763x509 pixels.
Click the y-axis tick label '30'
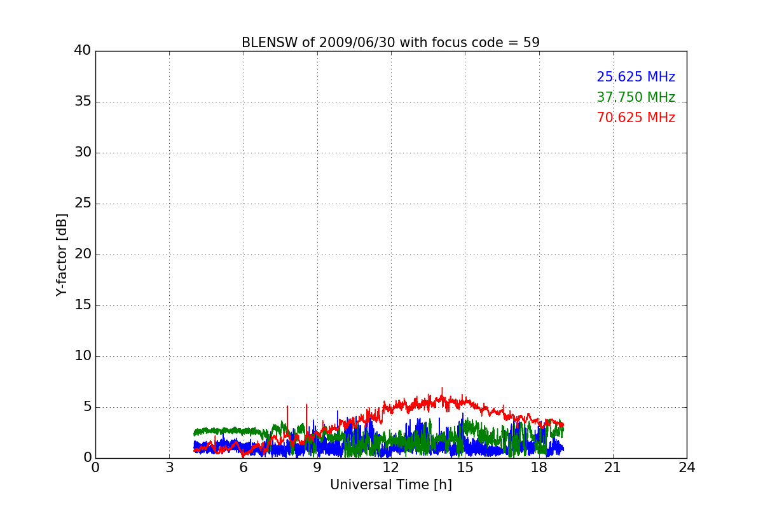pos(83,153)
